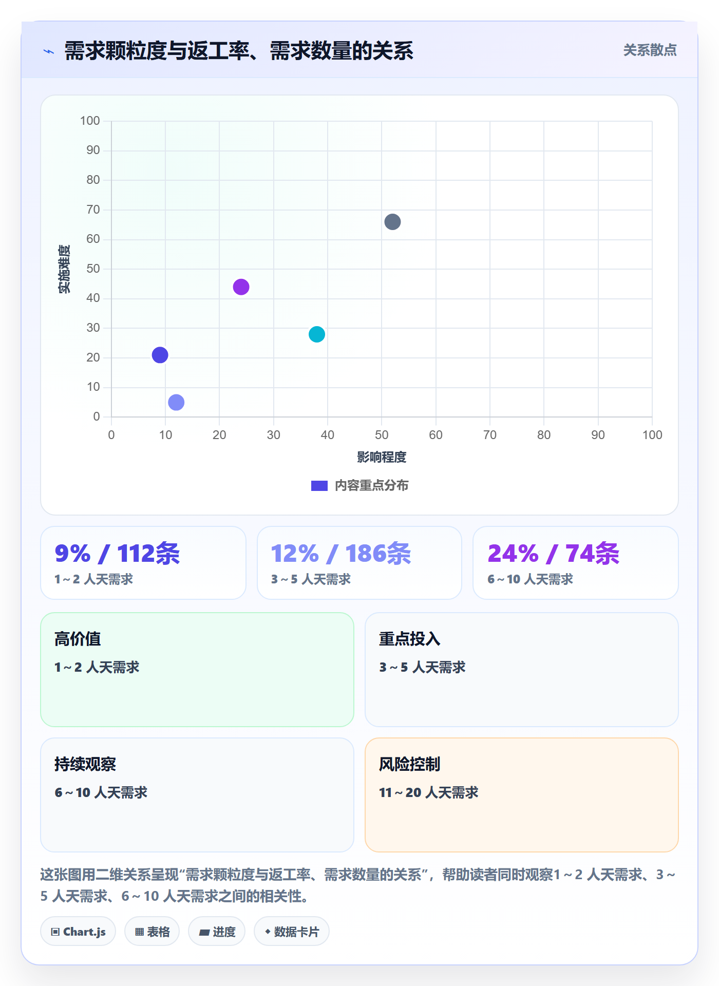Click the 关系散点 badge in the header
719x986 pixels.
coord(650,50)
